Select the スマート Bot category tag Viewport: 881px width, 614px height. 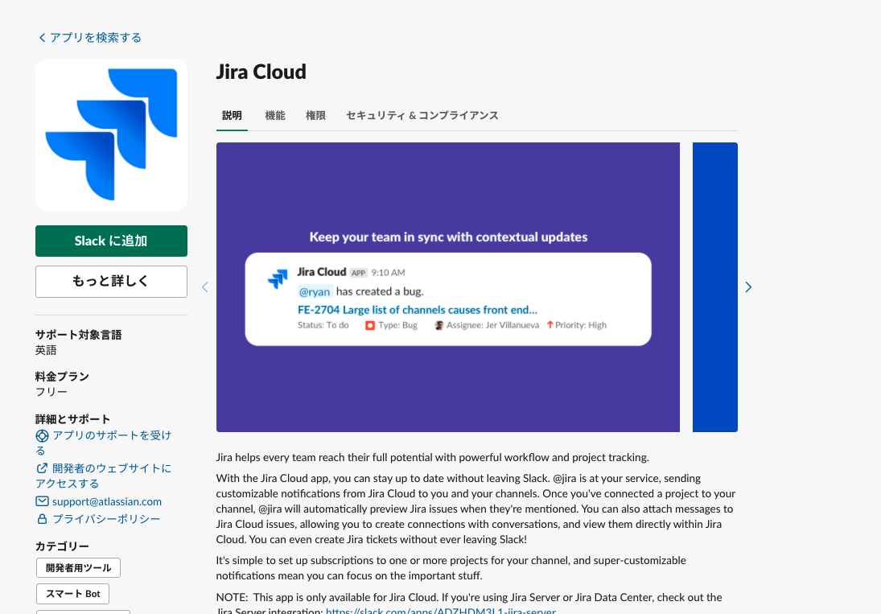(72, 594)
